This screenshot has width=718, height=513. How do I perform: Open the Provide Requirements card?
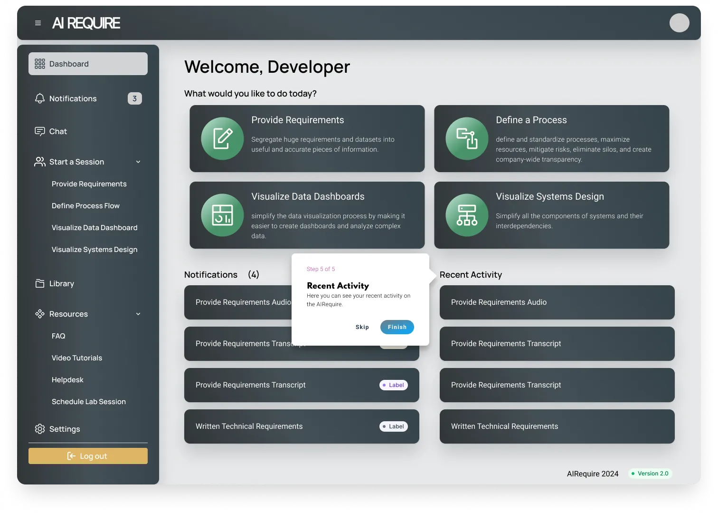pos(307,138)
